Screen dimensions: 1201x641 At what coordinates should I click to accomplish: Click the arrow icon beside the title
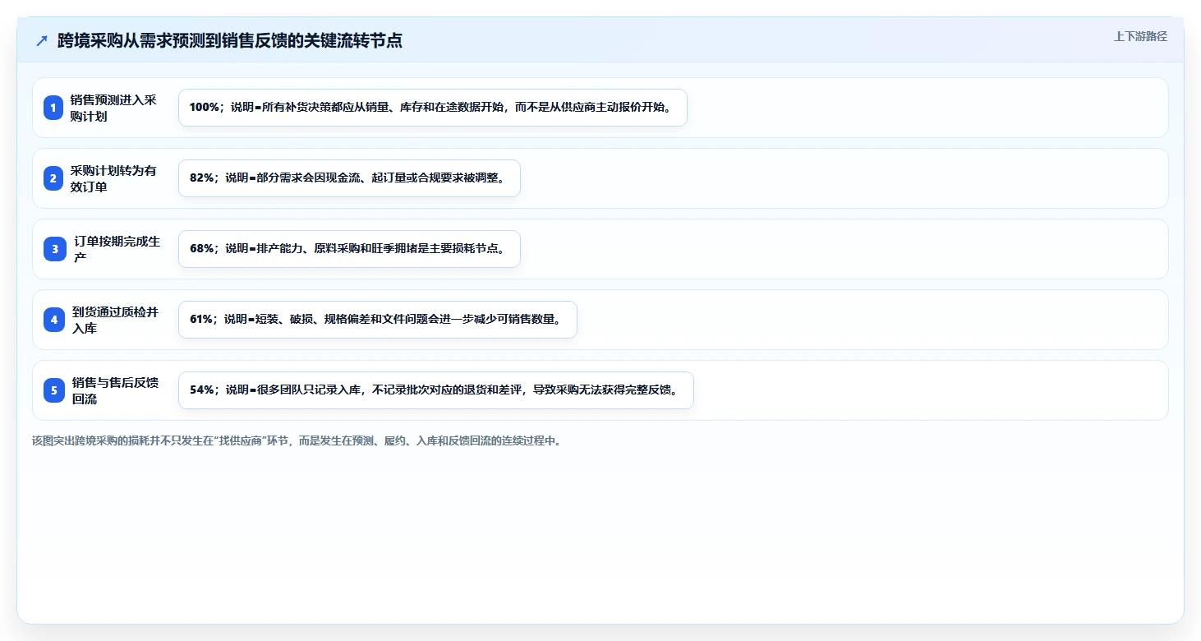click(x=42, y=40)
